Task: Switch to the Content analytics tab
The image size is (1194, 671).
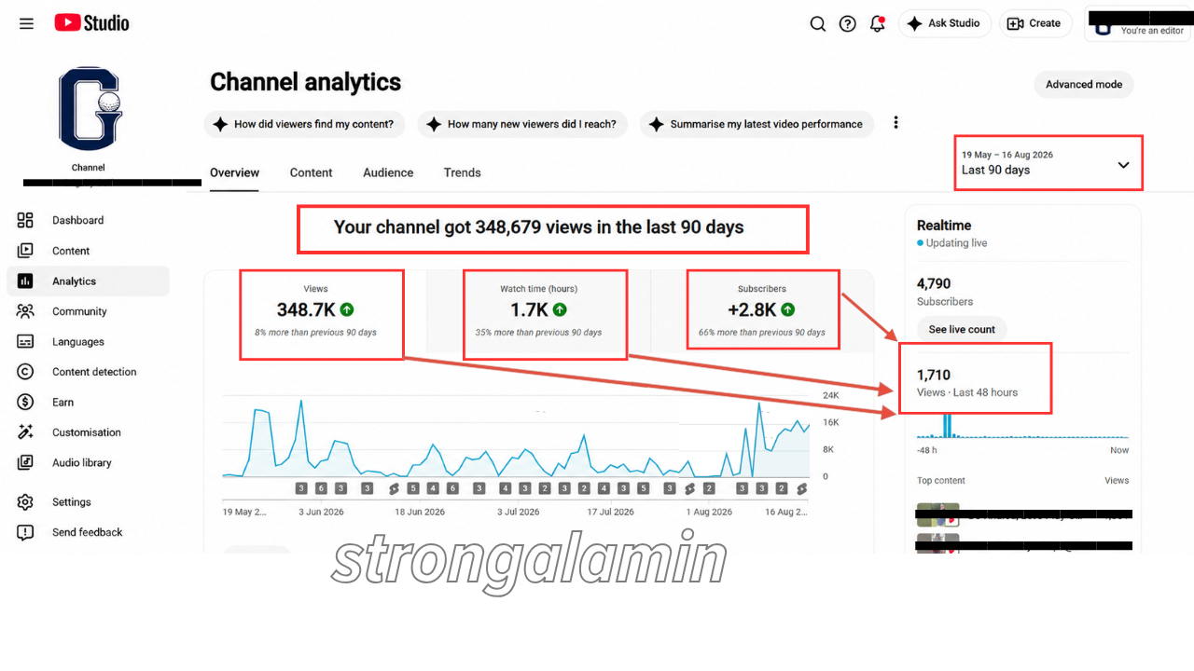Action: coord(311,173)
